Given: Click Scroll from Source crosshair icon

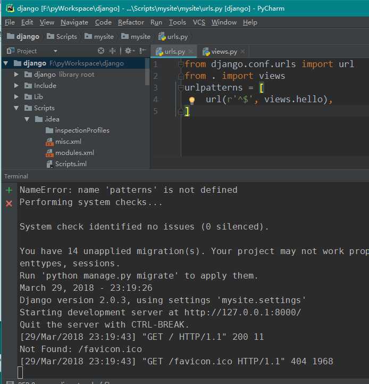Looking at the screenshot, I should pyautogui.click(x=101, y=51).
